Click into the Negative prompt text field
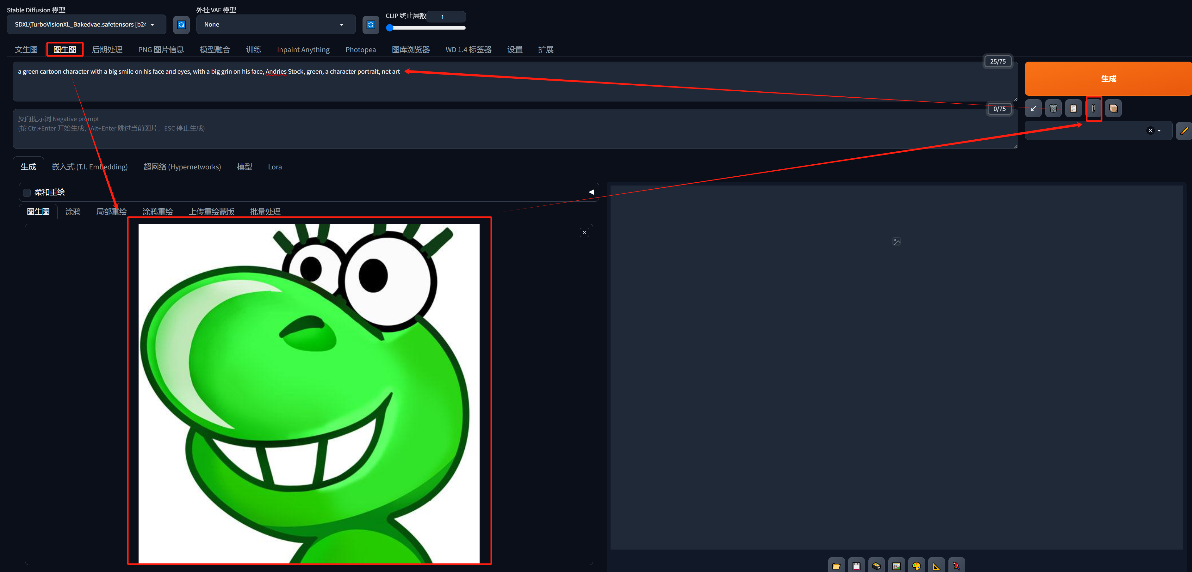 [x=509, y=130]
